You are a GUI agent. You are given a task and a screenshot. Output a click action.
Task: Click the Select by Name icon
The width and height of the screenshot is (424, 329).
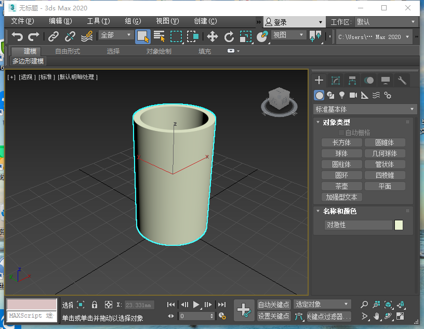pos(160,36)
